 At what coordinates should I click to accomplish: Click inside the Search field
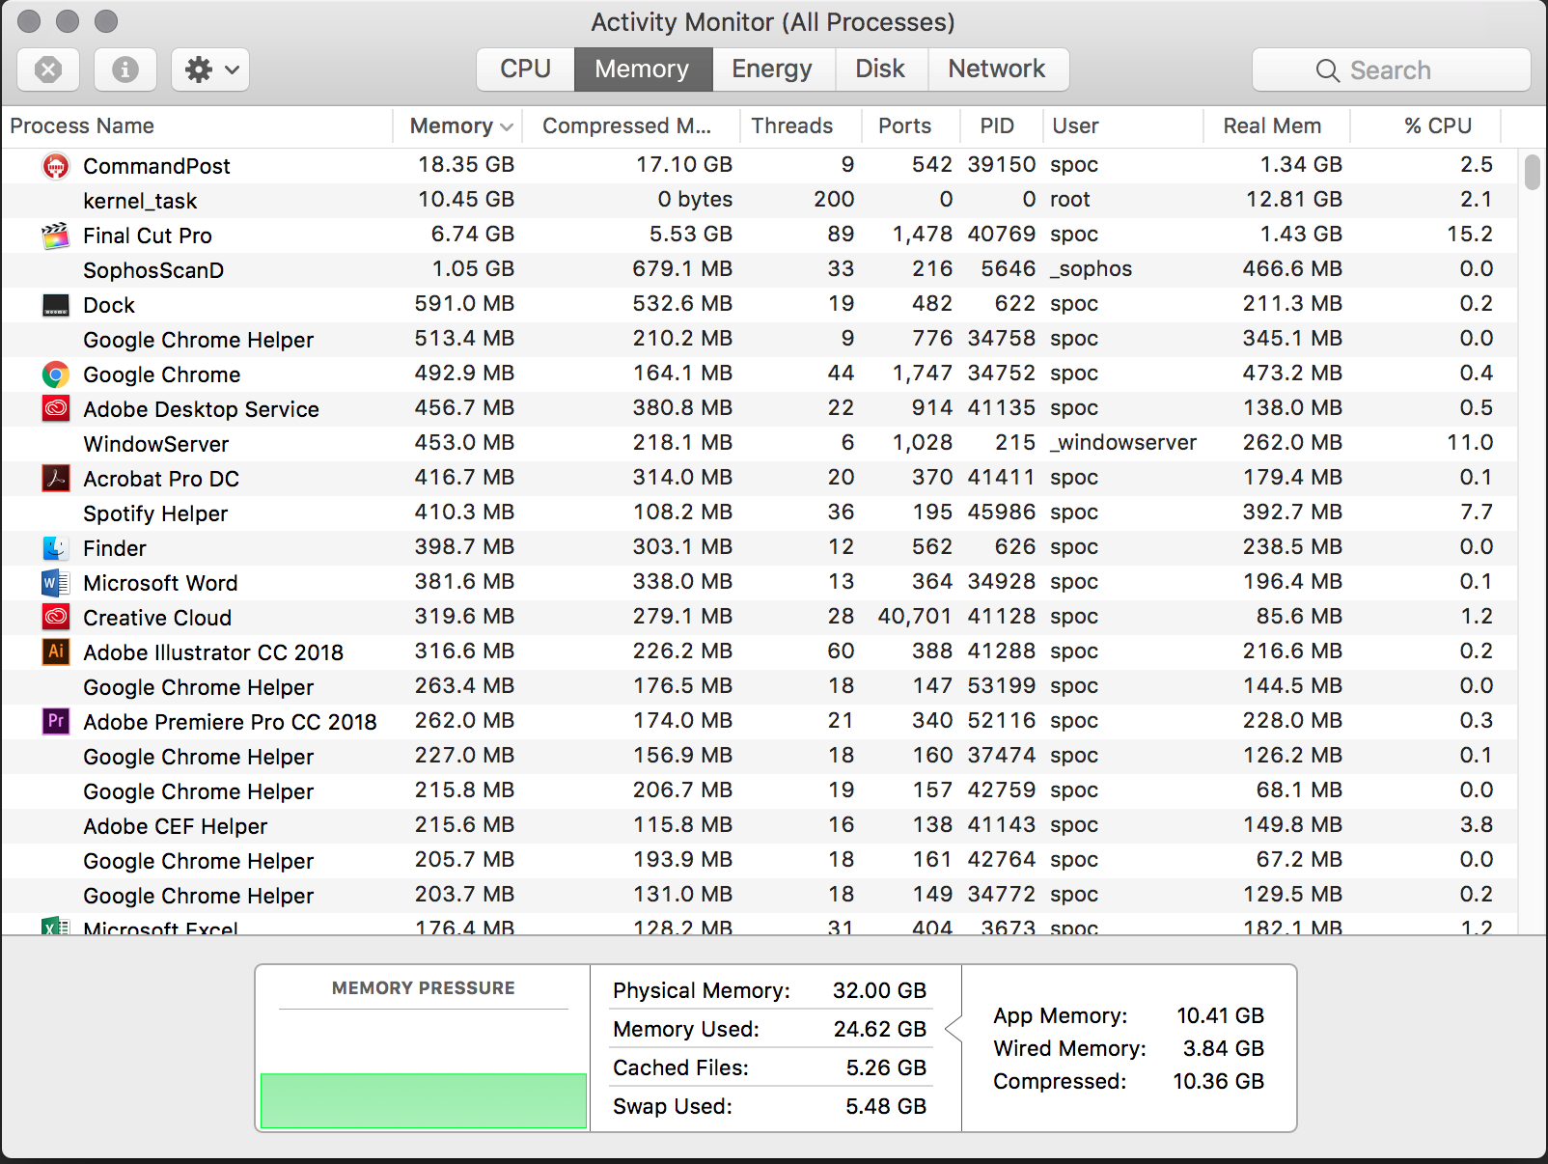click(1391, 69)
